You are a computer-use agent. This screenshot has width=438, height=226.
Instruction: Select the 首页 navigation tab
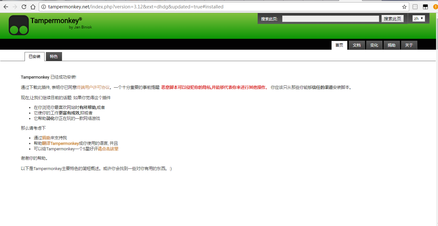click(x=339, y=45)
